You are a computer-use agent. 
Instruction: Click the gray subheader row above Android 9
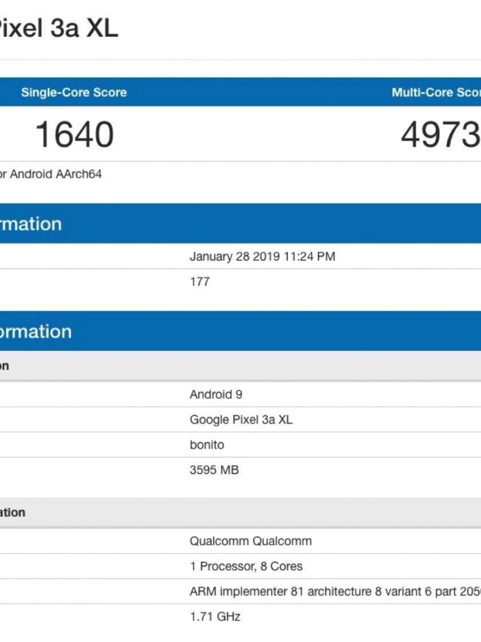click(x=240, y=366)
